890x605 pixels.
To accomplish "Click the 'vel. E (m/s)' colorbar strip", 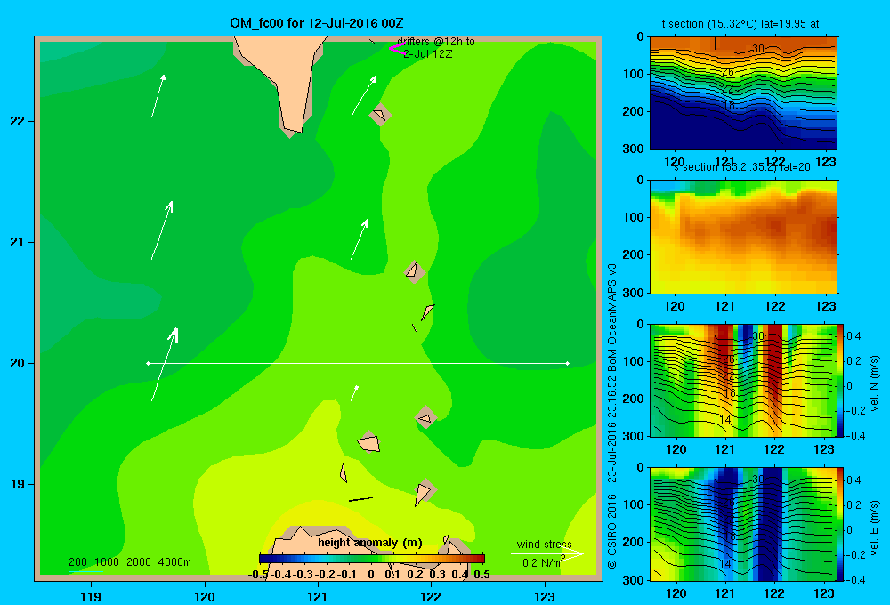I will [x=840, y=523].
